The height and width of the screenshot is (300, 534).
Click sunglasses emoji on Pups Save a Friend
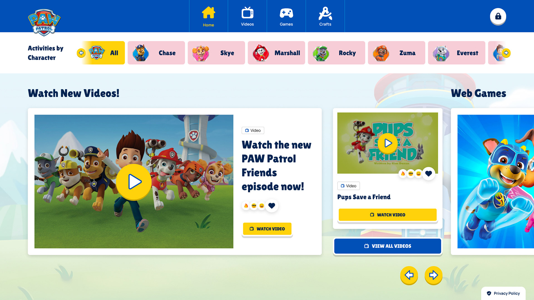411,174
